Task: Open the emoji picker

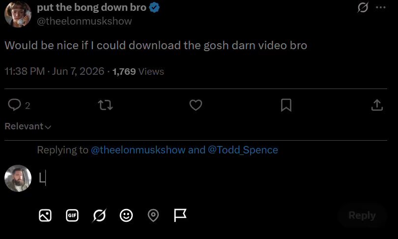Action: [126, 215]
